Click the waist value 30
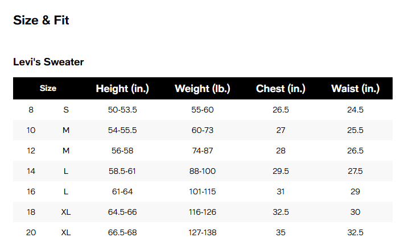Image resolution: width=404 pixels, height=250 pixels. click(355, 212)
